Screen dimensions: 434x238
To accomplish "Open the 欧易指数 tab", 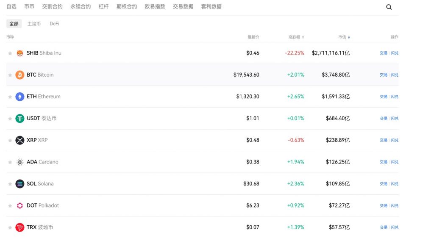I will [x=155, y=7].
